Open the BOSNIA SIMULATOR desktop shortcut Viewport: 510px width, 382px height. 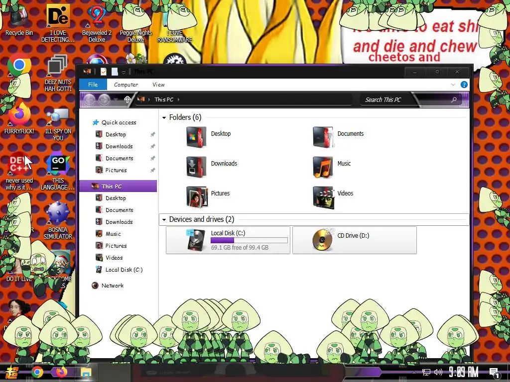point(58,220)
